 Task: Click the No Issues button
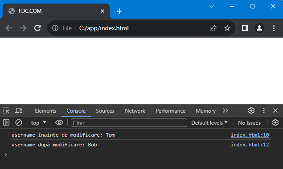(250, 123)
